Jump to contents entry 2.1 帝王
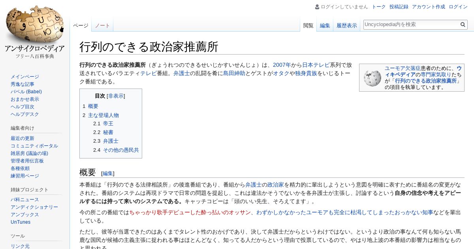The image size is (474, 249). click(x=103, y=124)
